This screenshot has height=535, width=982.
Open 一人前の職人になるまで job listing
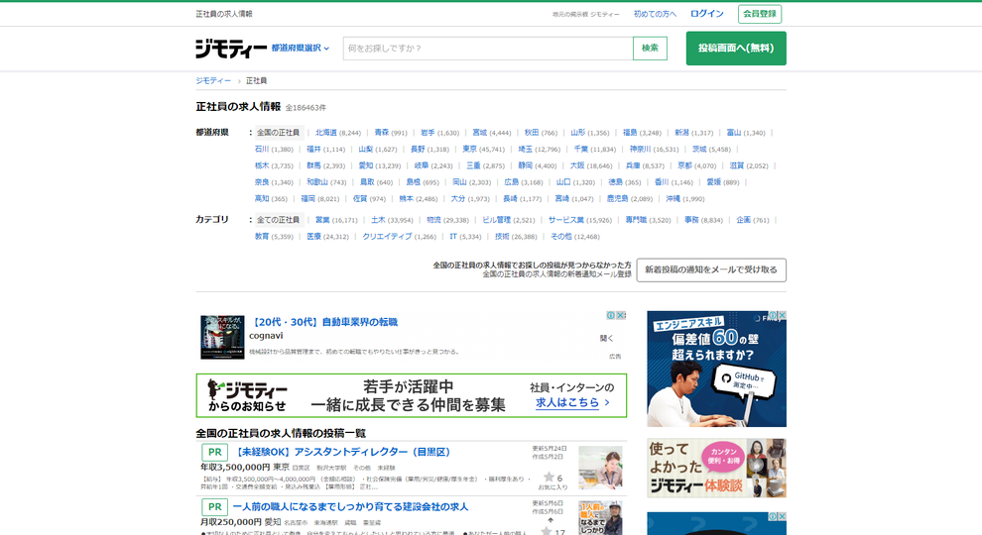tap(350, 507)
